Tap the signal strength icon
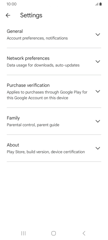 tap(97, 4)
